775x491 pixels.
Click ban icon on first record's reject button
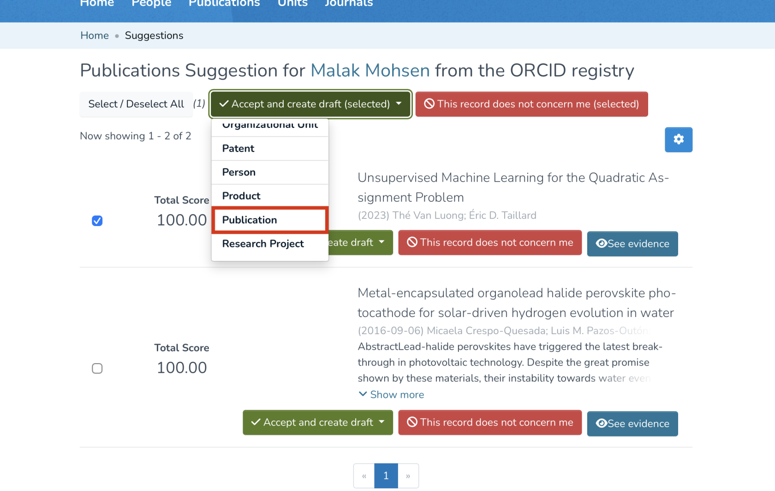tap(412, 242)
